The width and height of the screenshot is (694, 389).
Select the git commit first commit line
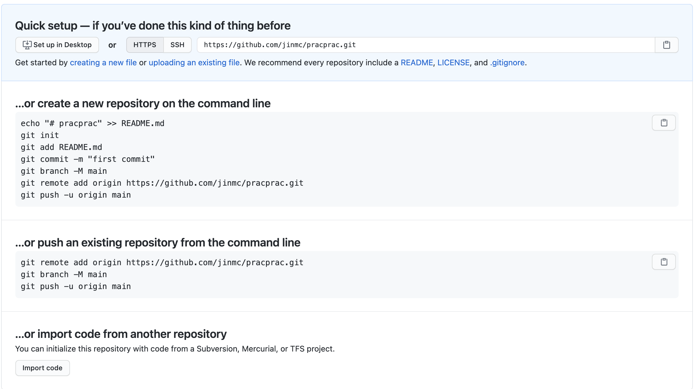tap(88, 159)
